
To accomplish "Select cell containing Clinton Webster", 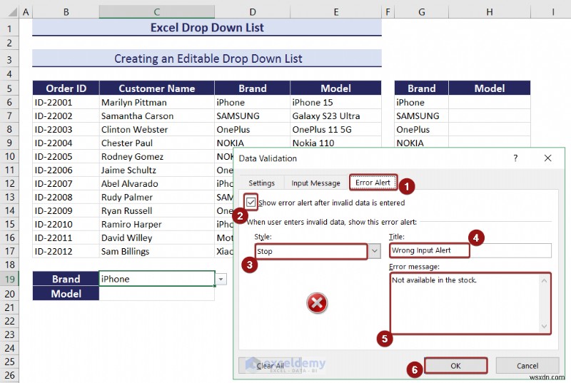I will [156, 130].
